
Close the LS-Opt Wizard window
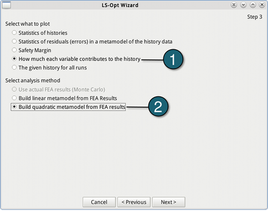(x=262, y=5)
